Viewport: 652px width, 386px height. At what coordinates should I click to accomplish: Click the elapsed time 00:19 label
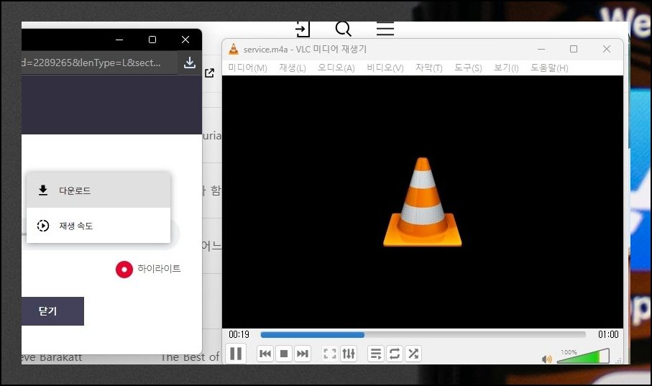239,334
